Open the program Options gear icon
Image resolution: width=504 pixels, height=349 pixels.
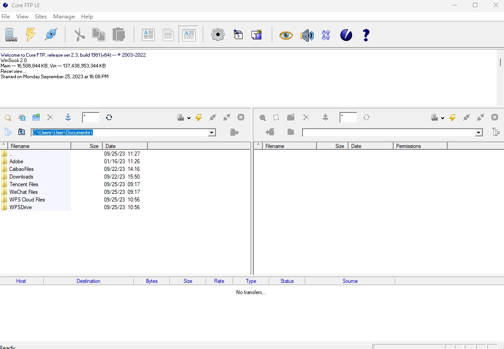click(x=218, y=35)
